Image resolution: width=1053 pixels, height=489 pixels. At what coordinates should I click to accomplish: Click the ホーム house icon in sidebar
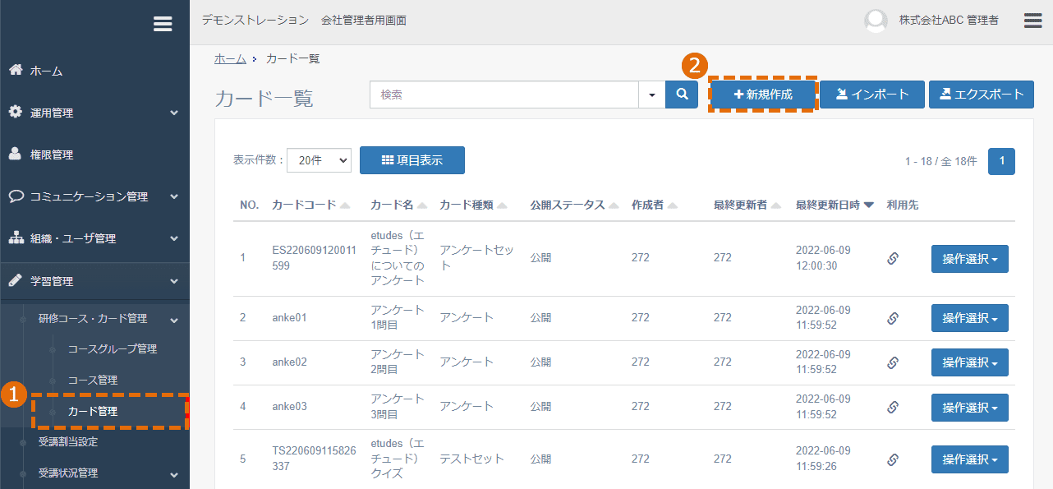16,71
